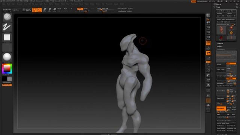The height and width of the screenshot is (135, 240).
Task: Open the current brush thumbnail picker
Action: [x=7, y=18]
